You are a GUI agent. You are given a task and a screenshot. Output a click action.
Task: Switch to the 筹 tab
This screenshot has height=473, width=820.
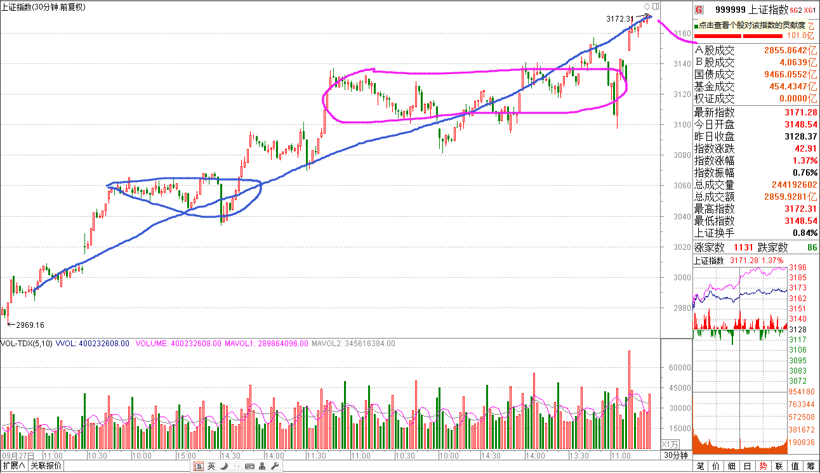pos(810,467)
